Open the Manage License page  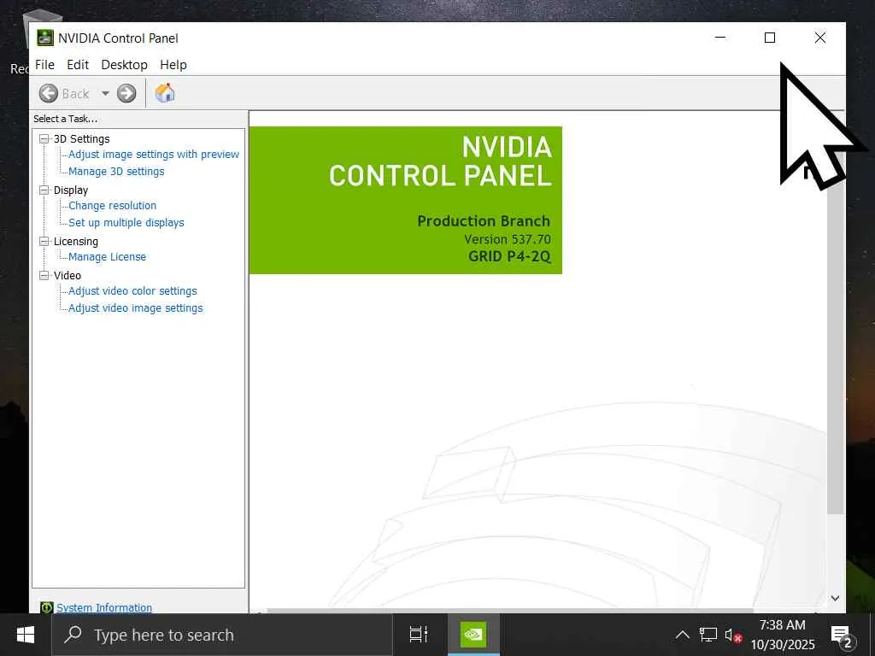(x=107, y=256)
